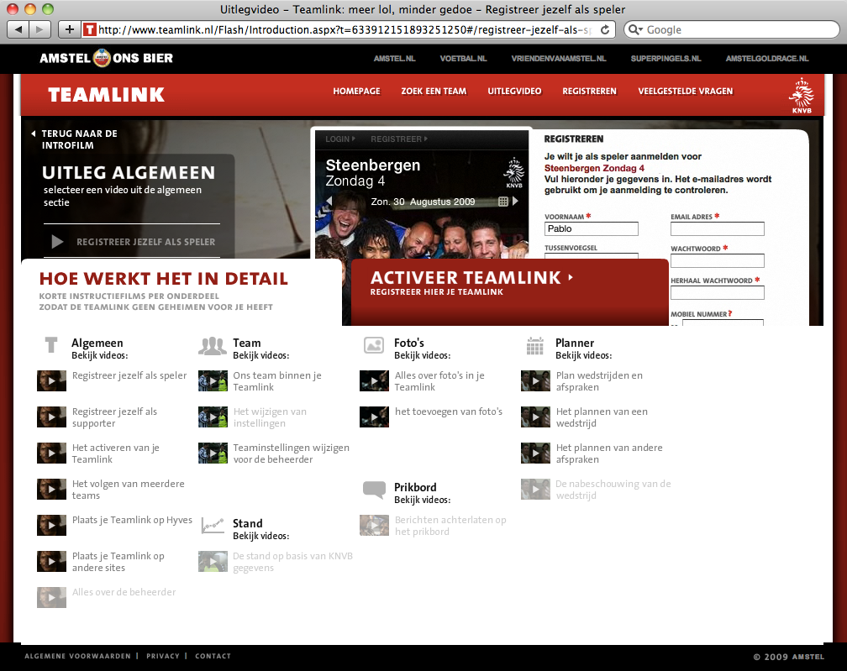Go forward with the browser forward arrow
This screenshot has width=847, height=671.
coord(39,29)
